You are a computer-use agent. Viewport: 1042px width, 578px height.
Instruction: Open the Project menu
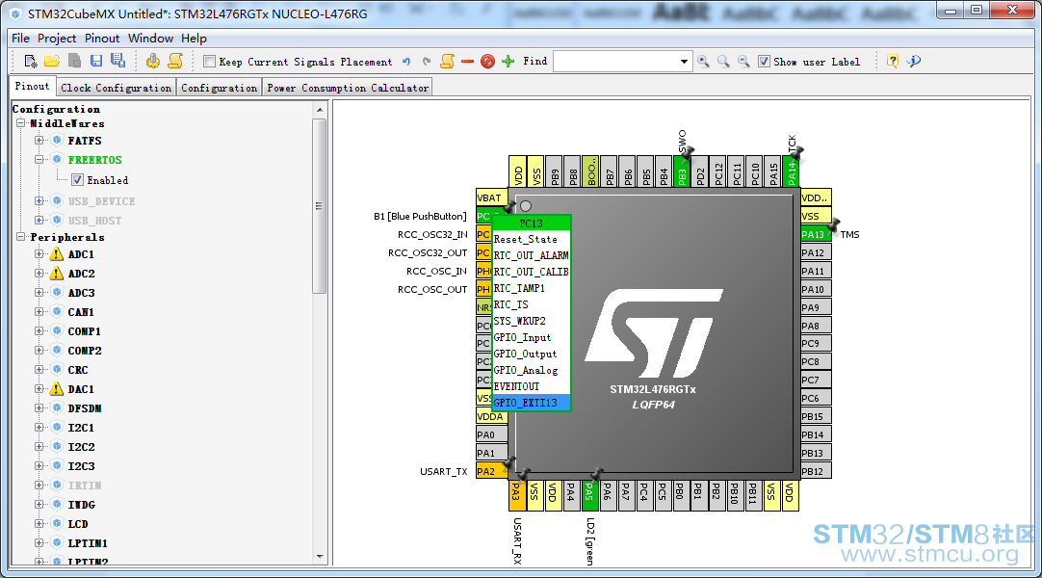pos(57,38)
